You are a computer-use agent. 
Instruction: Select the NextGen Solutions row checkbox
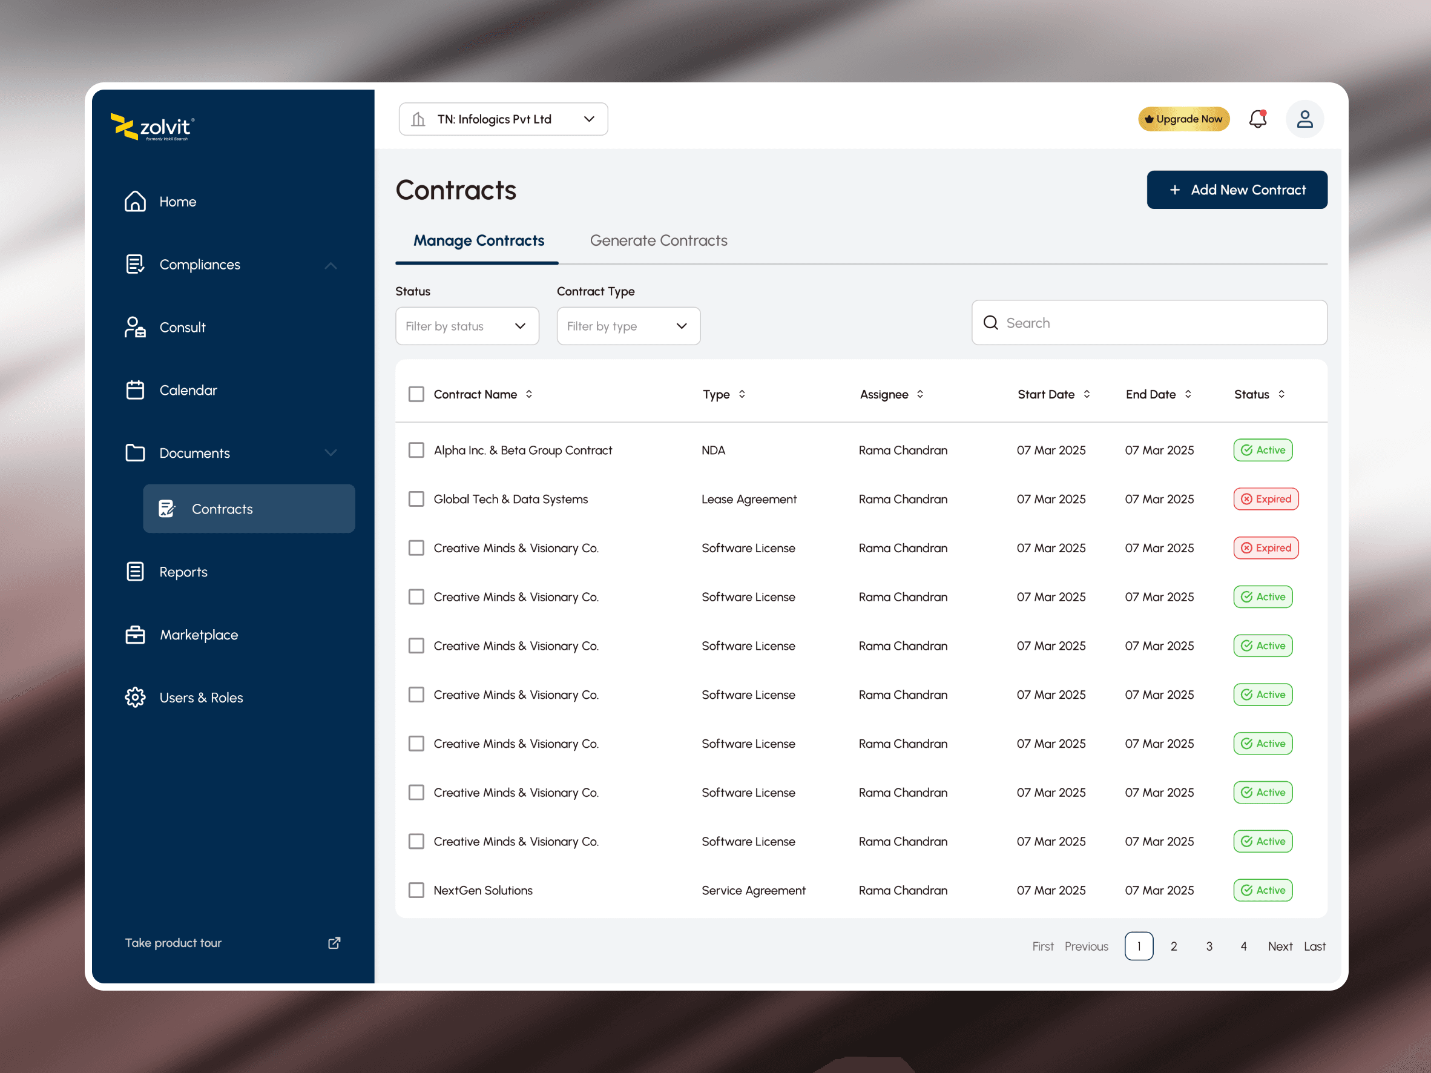coord(416,891)
